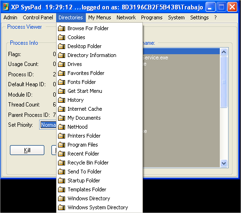The width and height of the screenshot is (241, 213).
Task: Open the Settings menu
Action: tap(199, 17)
